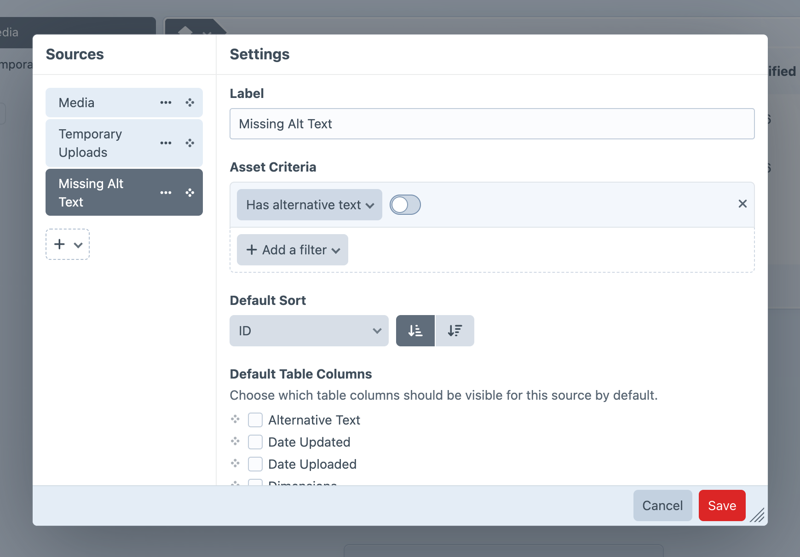
Task: Click the drag handle next to Media
Action: [x=190, y=103]
